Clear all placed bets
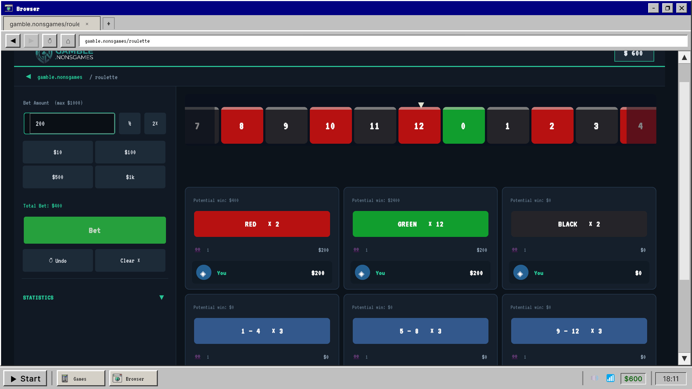 [x=130, y=260]
